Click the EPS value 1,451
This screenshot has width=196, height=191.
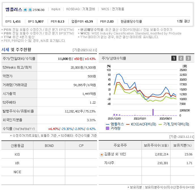pos(17,21)
